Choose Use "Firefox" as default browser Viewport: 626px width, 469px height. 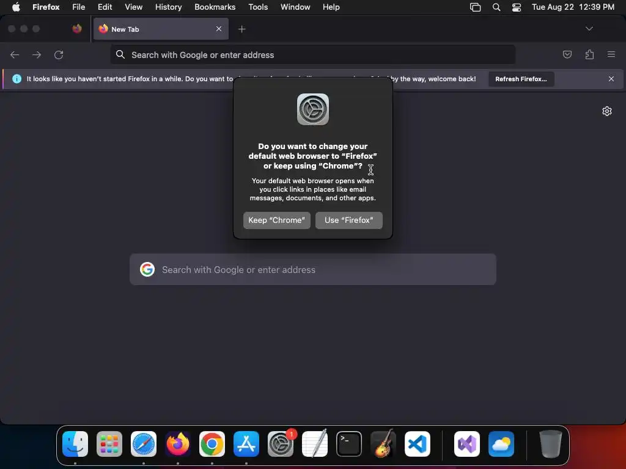[x=349, y=220]
